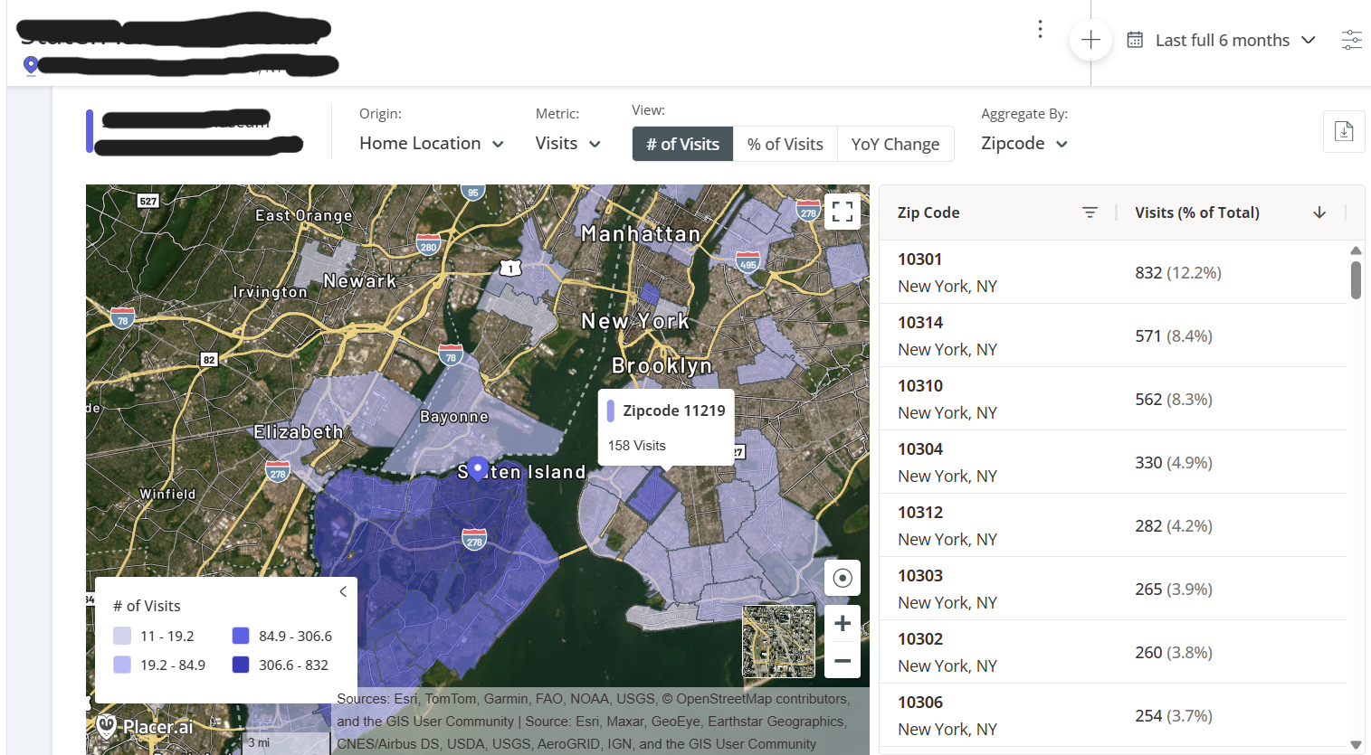Click the 571 (8.4%) visits value
The image size is (1371, 755).
1174,335
